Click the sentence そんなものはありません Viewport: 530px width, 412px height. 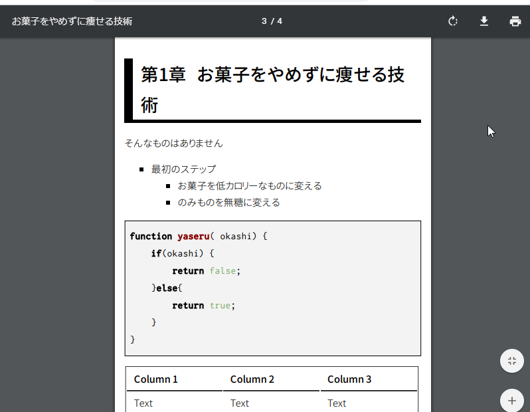(174, 144)
